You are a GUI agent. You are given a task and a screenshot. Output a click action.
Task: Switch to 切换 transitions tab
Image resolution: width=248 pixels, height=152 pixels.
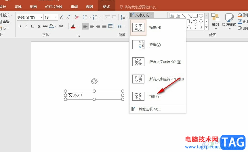coord(18,7)
